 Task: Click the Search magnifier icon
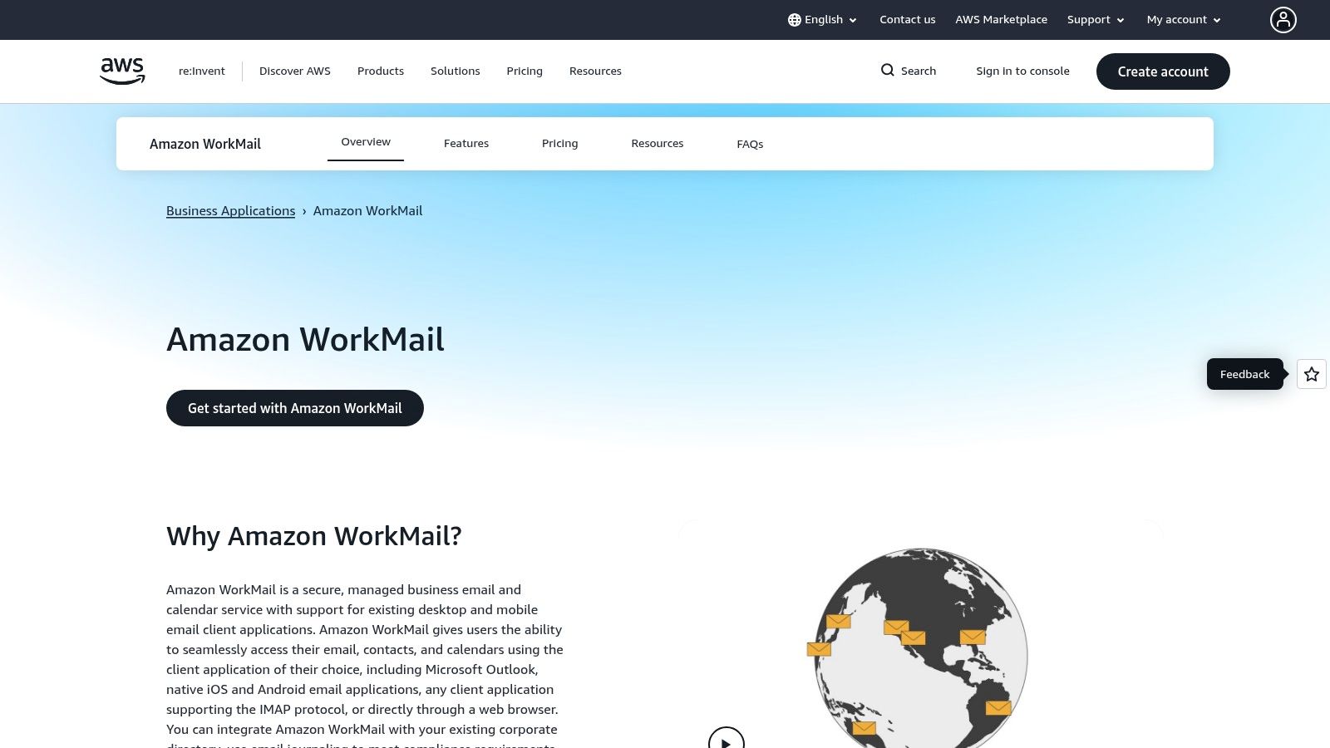point(888,71)
